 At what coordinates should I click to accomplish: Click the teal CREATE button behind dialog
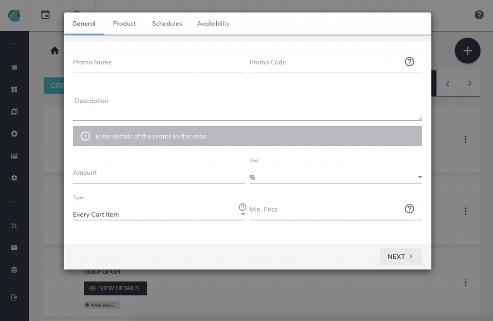pos(54,86)
